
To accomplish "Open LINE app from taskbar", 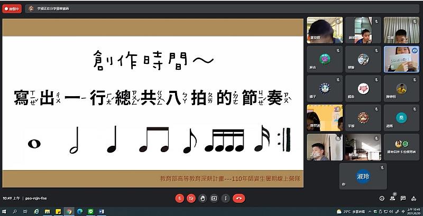I will 91,212.
